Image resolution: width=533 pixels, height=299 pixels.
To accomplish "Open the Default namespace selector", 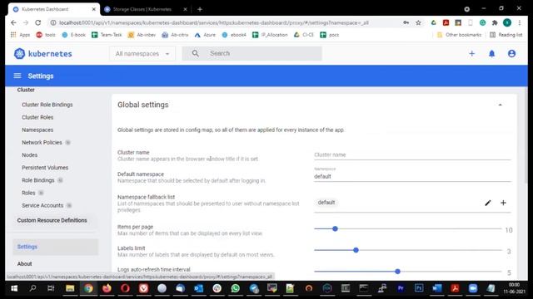I will 412,176.
